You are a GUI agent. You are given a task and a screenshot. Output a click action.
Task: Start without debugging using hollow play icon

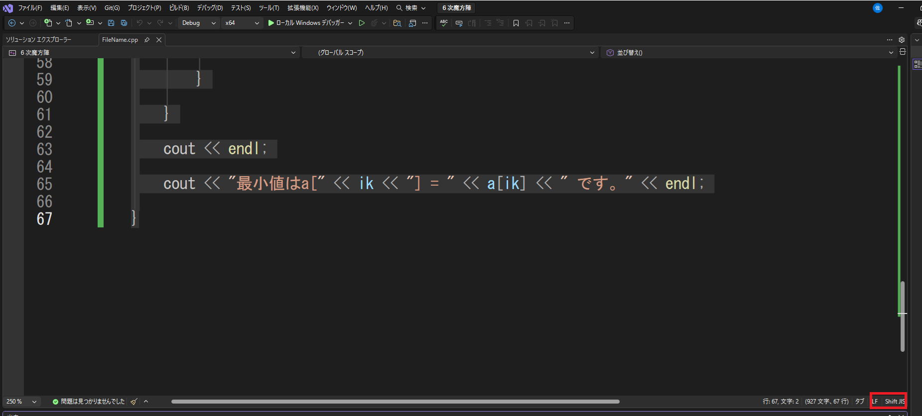pyautogui.click(x=362, y=23)
